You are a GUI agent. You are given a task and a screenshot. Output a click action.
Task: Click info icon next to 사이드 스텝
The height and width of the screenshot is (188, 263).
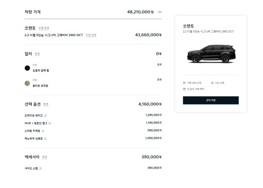coord(40,168)
